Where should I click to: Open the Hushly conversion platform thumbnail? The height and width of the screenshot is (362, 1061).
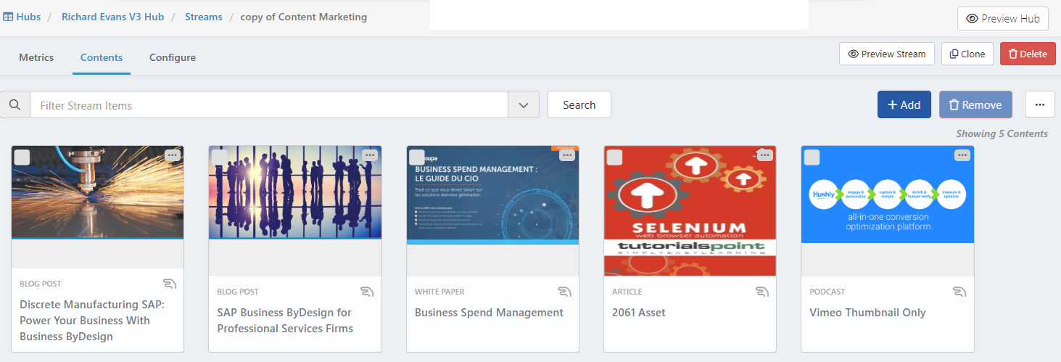888,194
